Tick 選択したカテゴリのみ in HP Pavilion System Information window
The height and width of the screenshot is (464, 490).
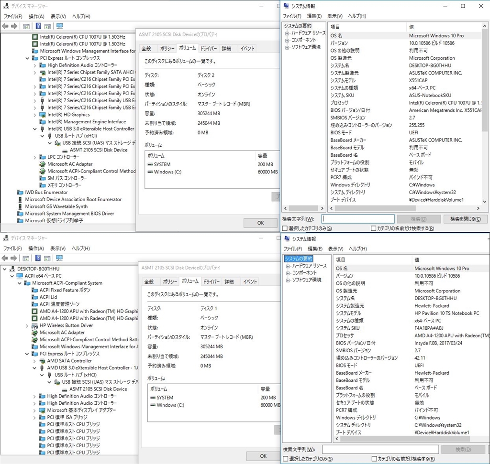[286, 459]
